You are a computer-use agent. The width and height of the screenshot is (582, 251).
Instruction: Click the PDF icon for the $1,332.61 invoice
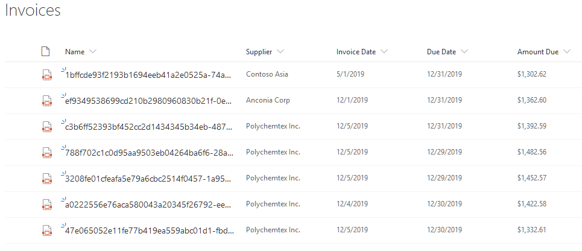click(x=46, y=230)
